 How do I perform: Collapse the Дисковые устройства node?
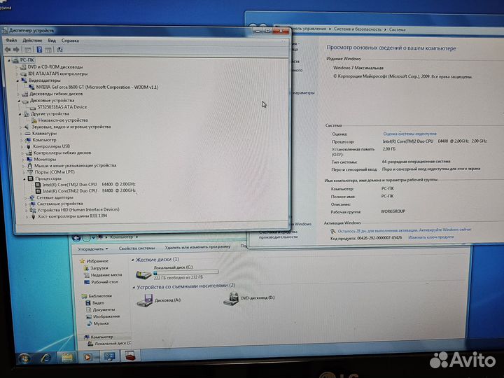click(19, 101)
